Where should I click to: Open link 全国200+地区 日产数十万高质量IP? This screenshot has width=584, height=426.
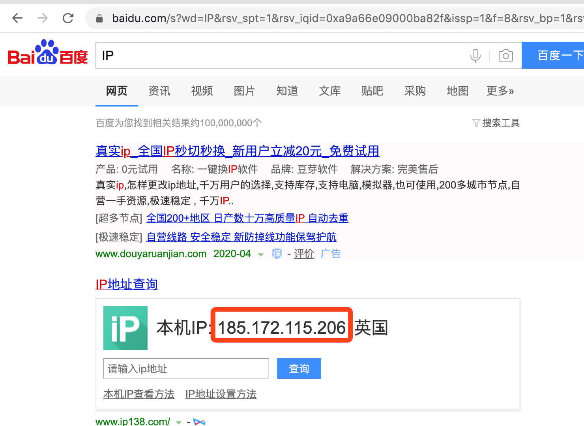247,218
